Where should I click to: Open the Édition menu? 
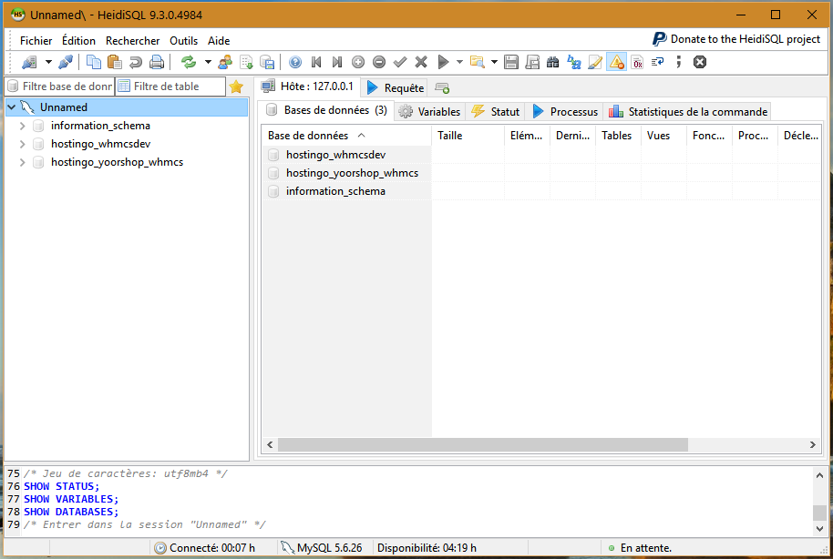(78, 41)
